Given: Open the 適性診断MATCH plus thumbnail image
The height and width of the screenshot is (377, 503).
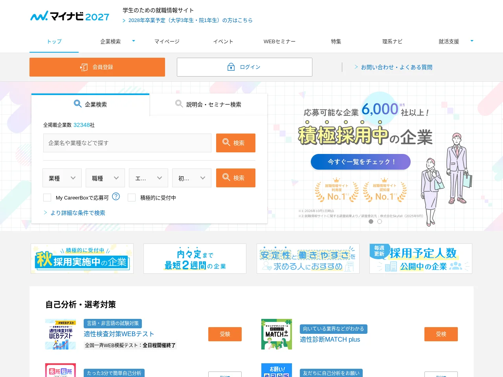Looking at the screenshot, I should (x=277, y=334).
